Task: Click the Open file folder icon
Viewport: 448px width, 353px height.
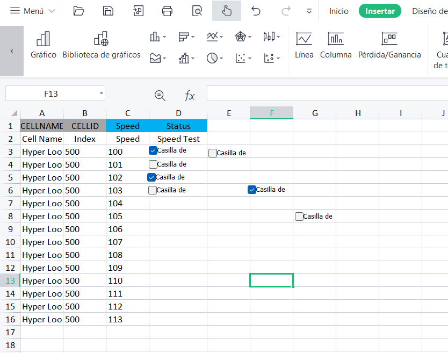Action: tap(79, 11)
